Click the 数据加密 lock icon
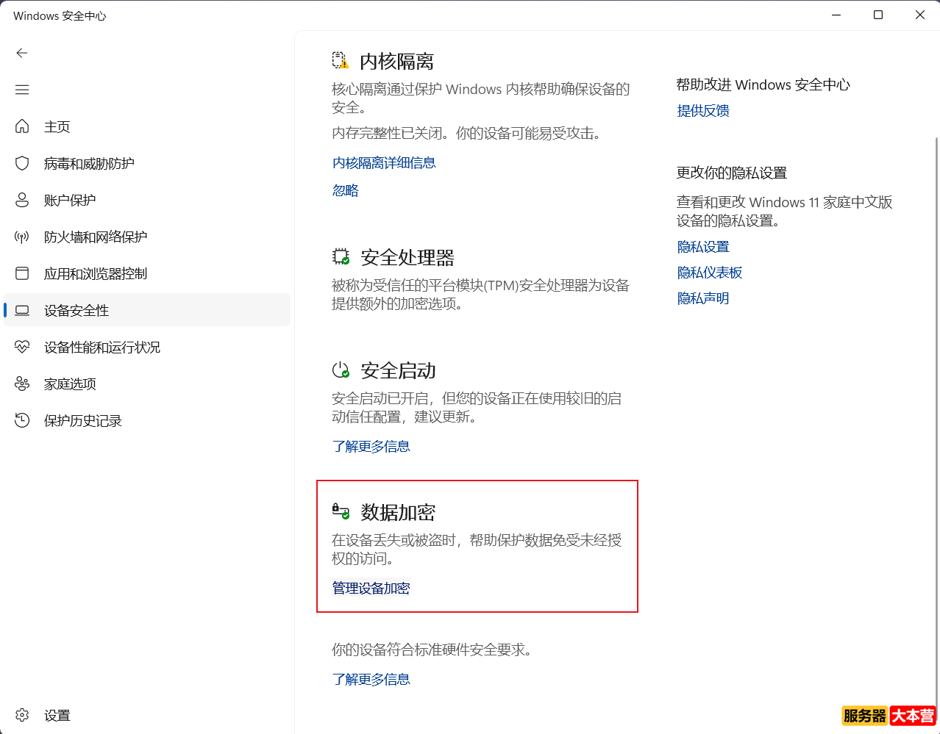Viewport: 940px width, 734px height. tap(341, 511)
